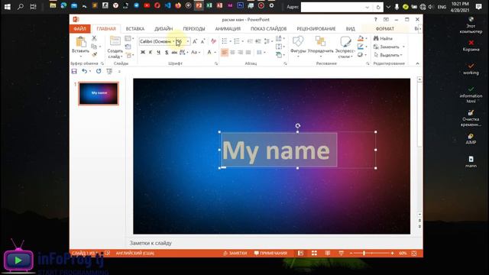
Task: Switch to Normal view icon in status bar
Action: point(300,253)
